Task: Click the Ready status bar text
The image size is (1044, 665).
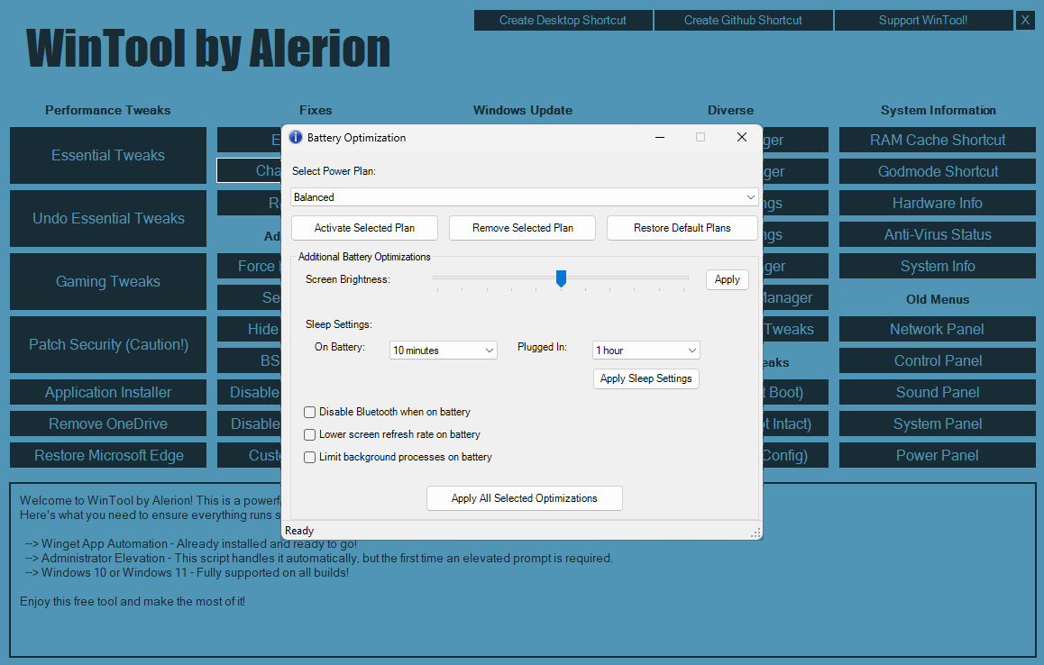Action: pyautogui.click(x=299, y=531)
